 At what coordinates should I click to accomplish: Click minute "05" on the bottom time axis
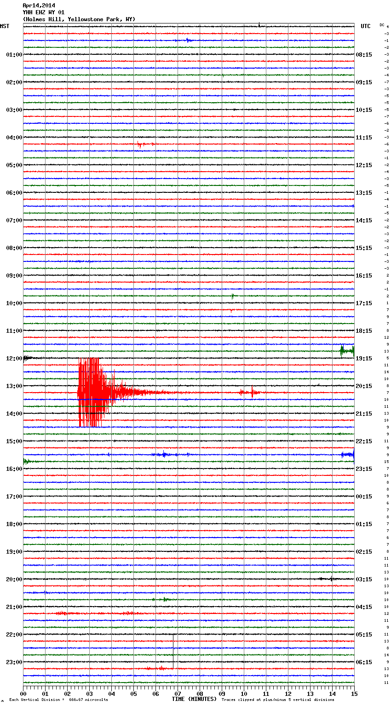click(133, 694)
